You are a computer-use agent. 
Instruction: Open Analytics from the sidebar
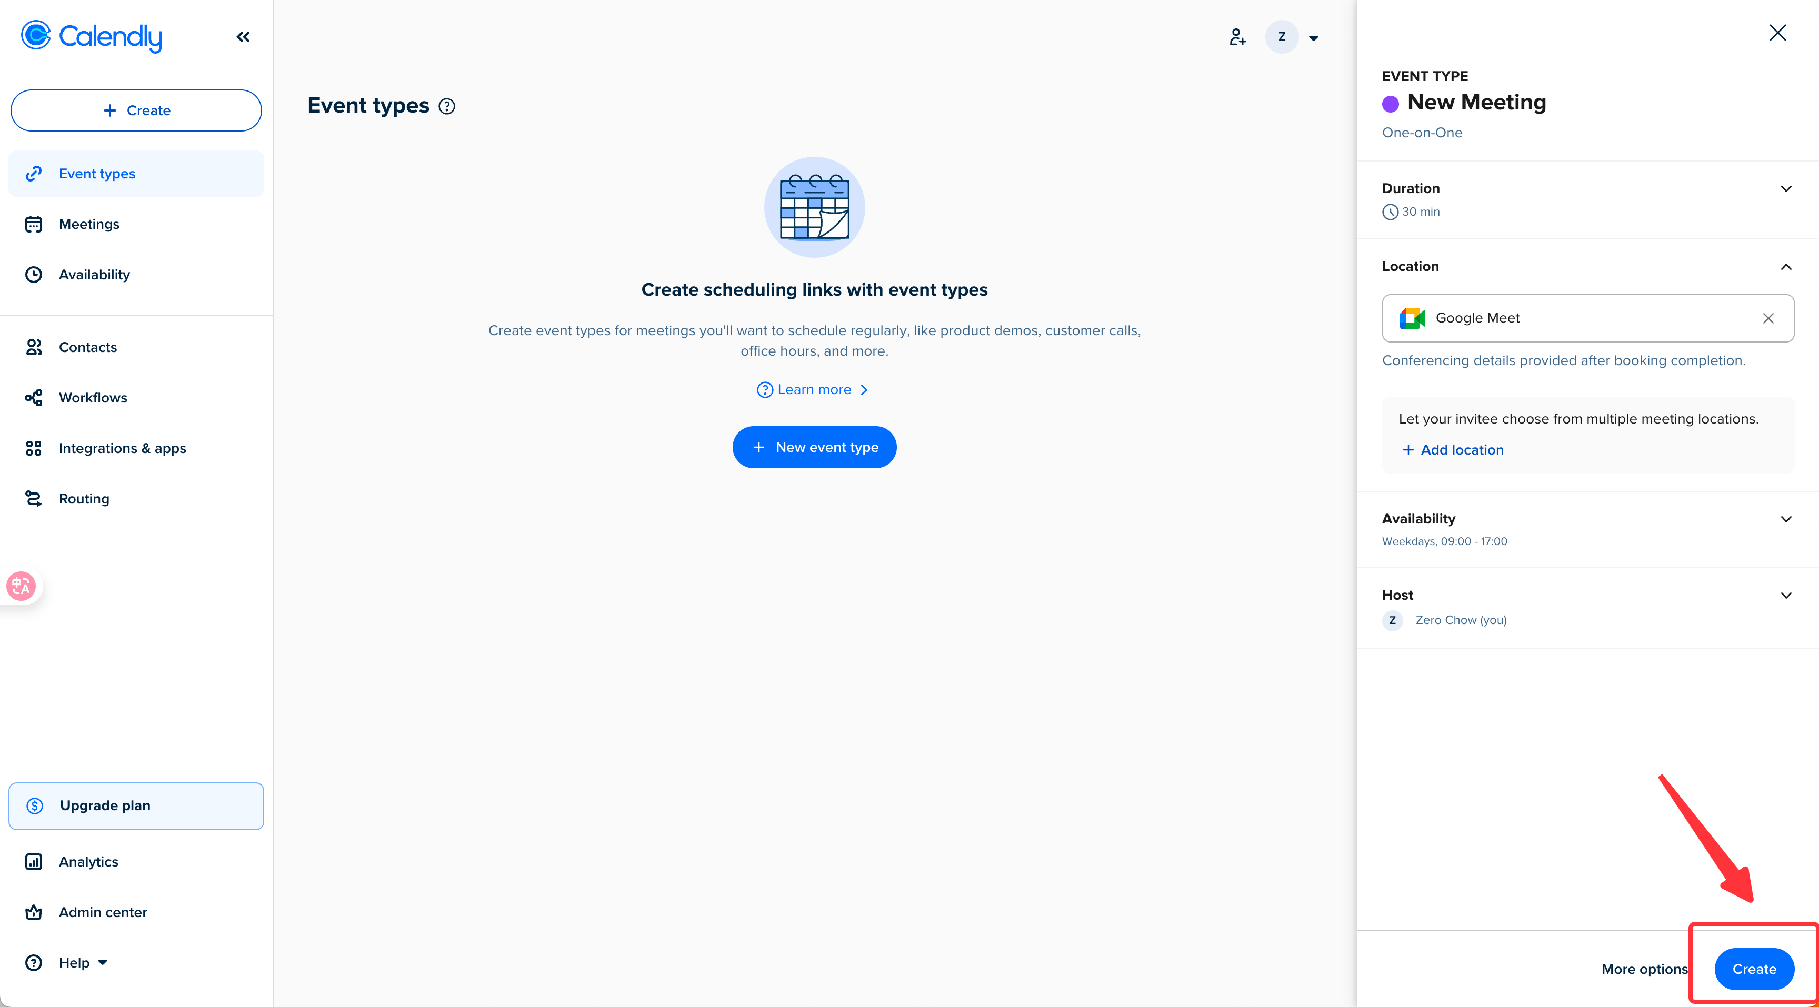click(88, 862)
